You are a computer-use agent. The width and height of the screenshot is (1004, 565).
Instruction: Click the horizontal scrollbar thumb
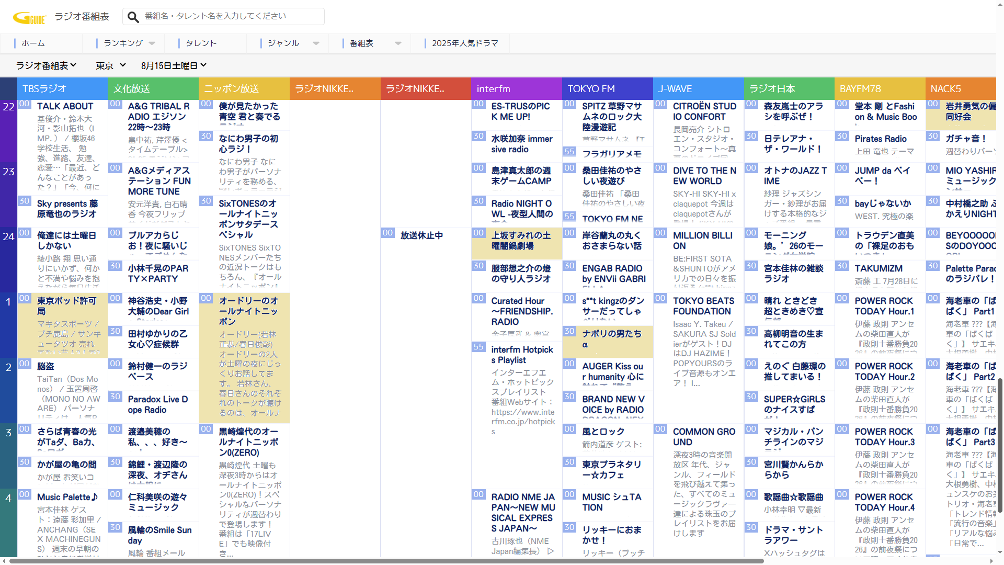tap(386, 561)
